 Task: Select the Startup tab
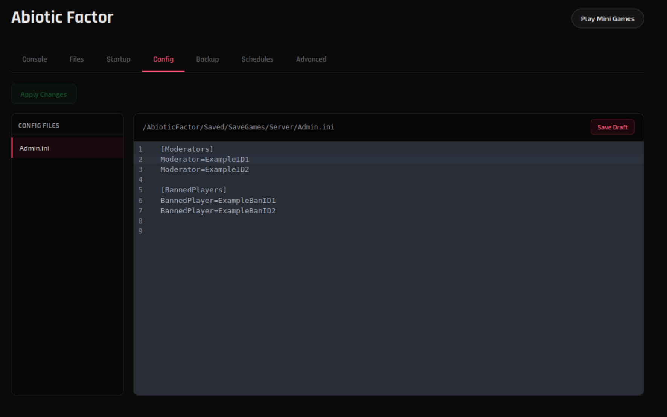(118, 59)
